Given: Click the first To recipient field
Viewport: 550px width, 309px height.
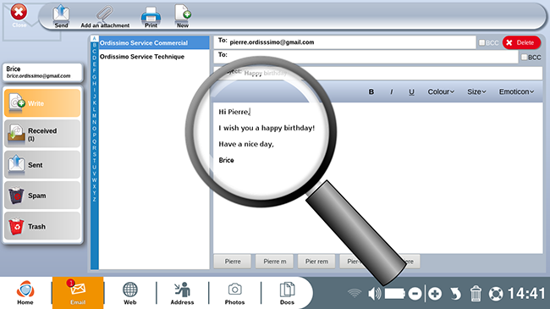Looking at the screenshot, I should (x=344, y=42).
